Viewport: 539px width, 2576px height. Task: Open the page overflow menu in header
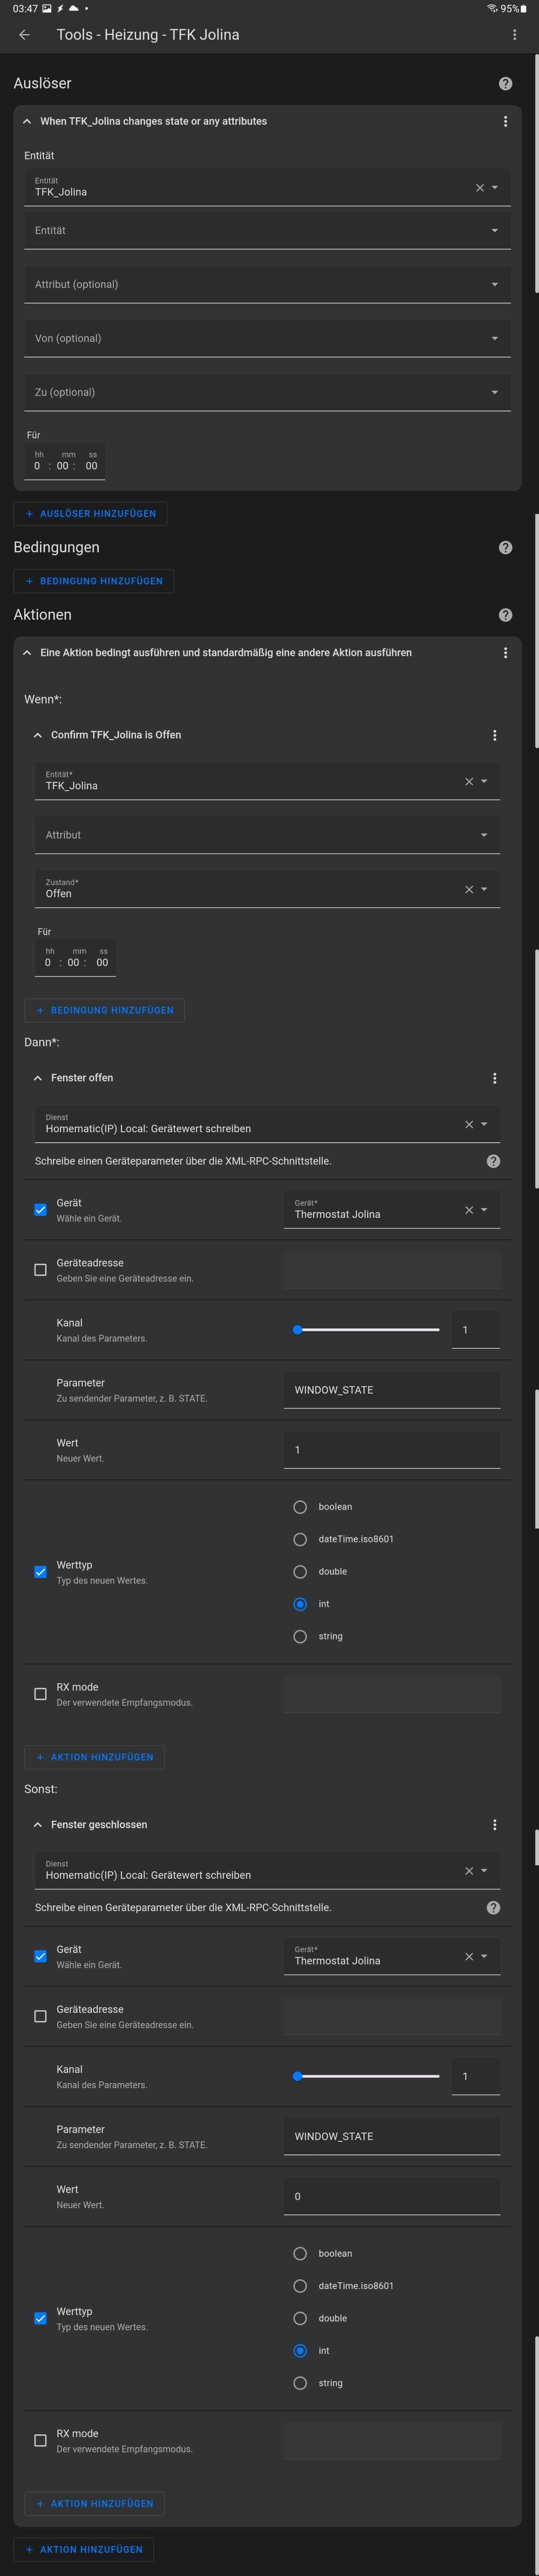pos(514,35)
